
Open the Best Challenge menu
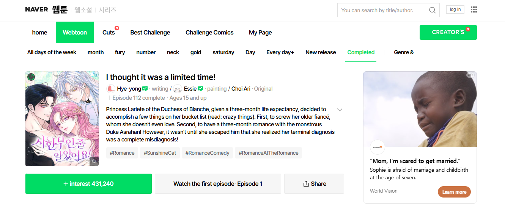click(150, 33)
